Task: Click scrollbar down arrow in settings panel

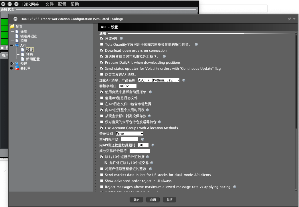Action: point(296,190)
